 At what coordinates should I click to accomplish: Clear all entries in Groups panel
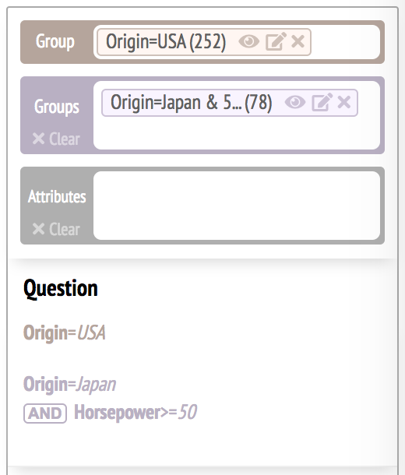pyautogui.click(x=56, y=139)
